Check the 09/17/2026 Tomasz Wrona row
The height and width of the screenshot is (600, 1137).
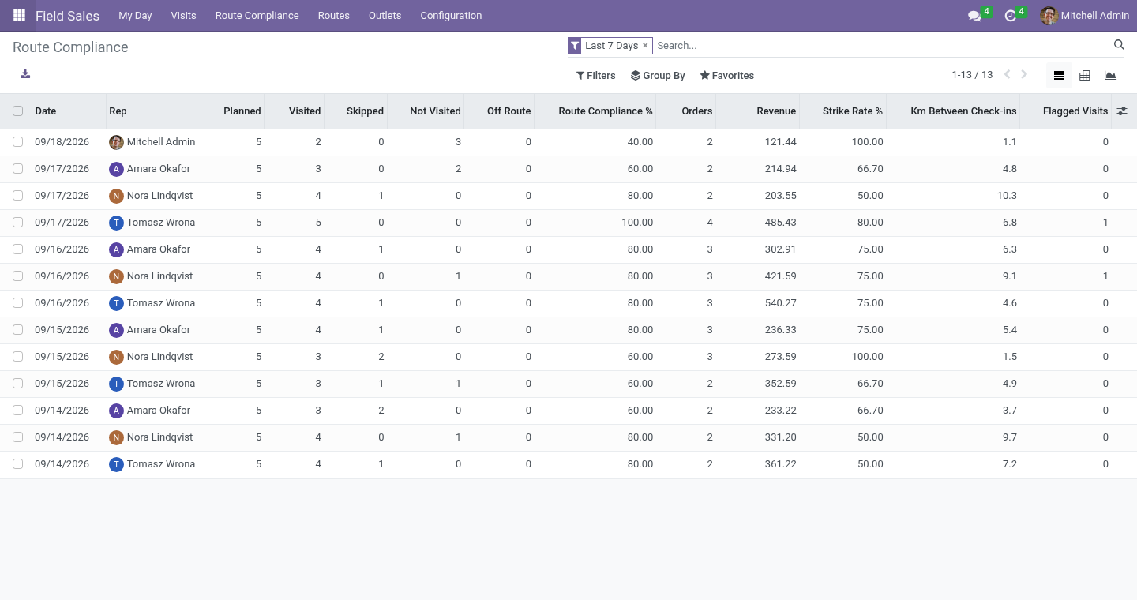tap(18, 223)
